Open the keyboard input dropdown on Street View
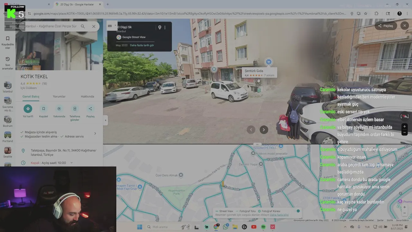This screenshot has height=232, width=412. coord(112,26)
